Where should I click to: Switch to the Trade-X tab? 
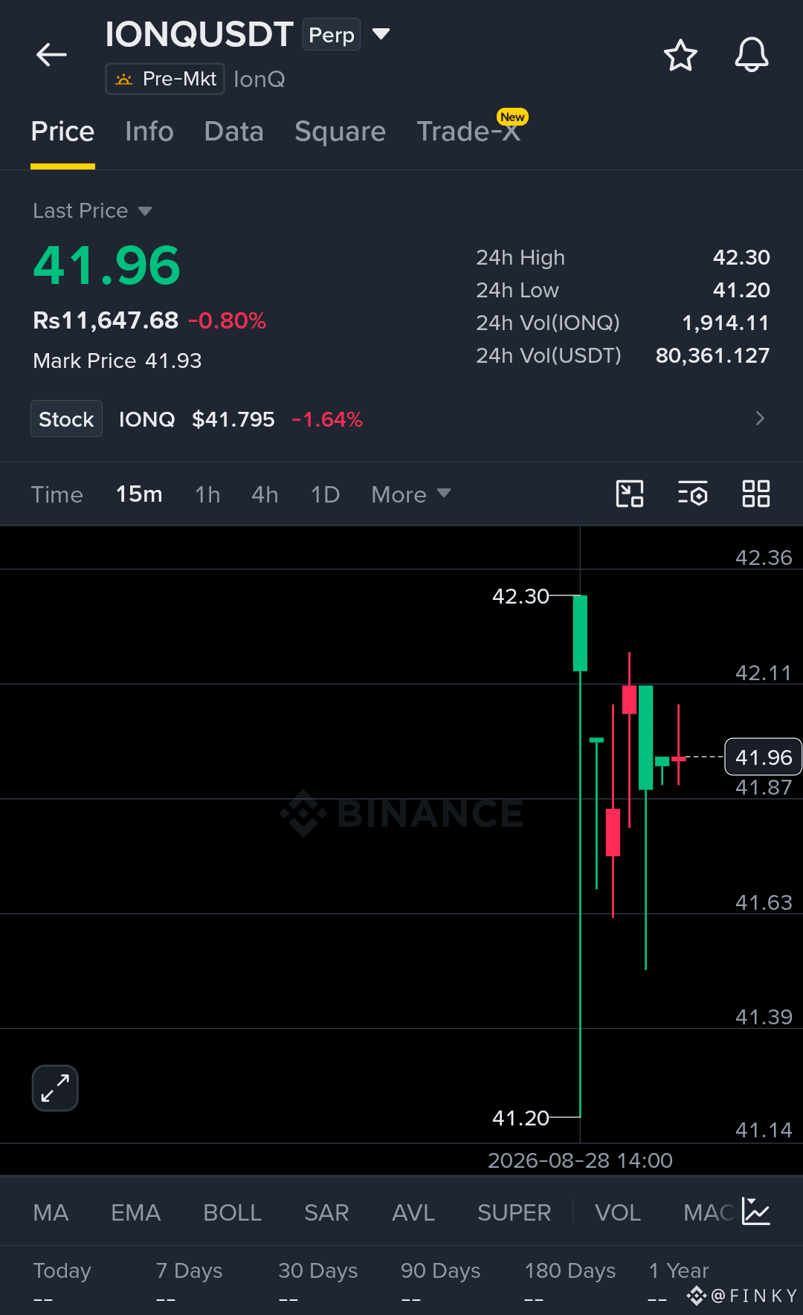click(468, 132)
